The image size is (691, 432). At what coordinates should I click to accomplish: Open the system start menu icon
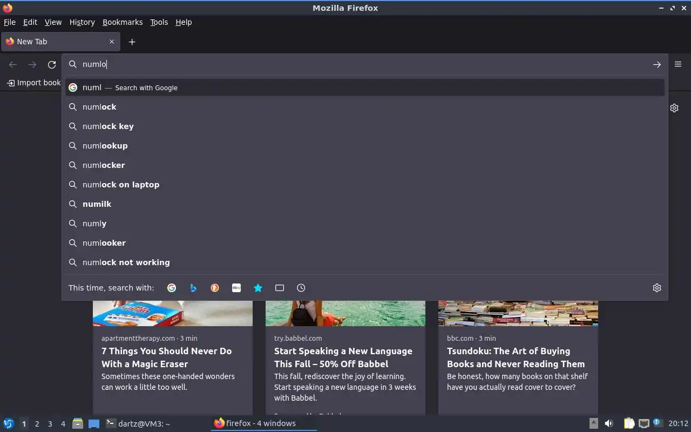[9, 423]
